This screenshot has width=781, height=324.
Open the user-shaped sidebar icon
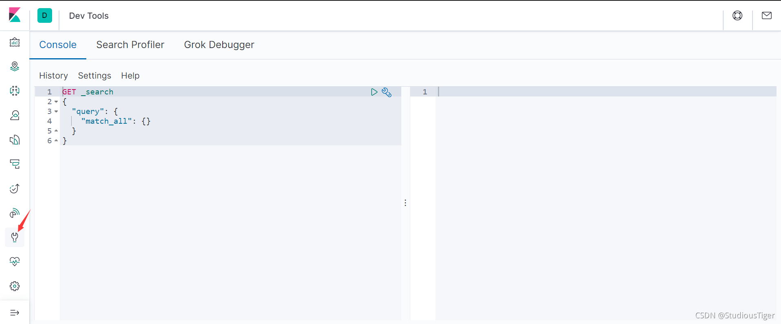(x=15, y=115)
